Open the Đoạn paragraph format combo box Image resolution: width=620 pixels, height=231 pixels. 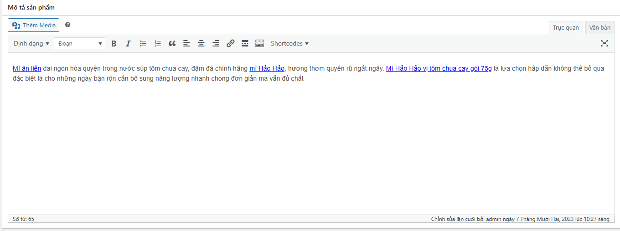point(79,43)
